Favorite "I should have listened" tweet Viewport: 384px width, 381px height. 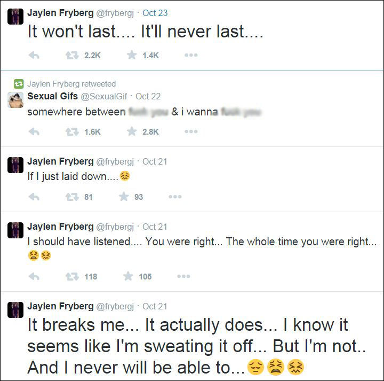[x=128, y=276]
